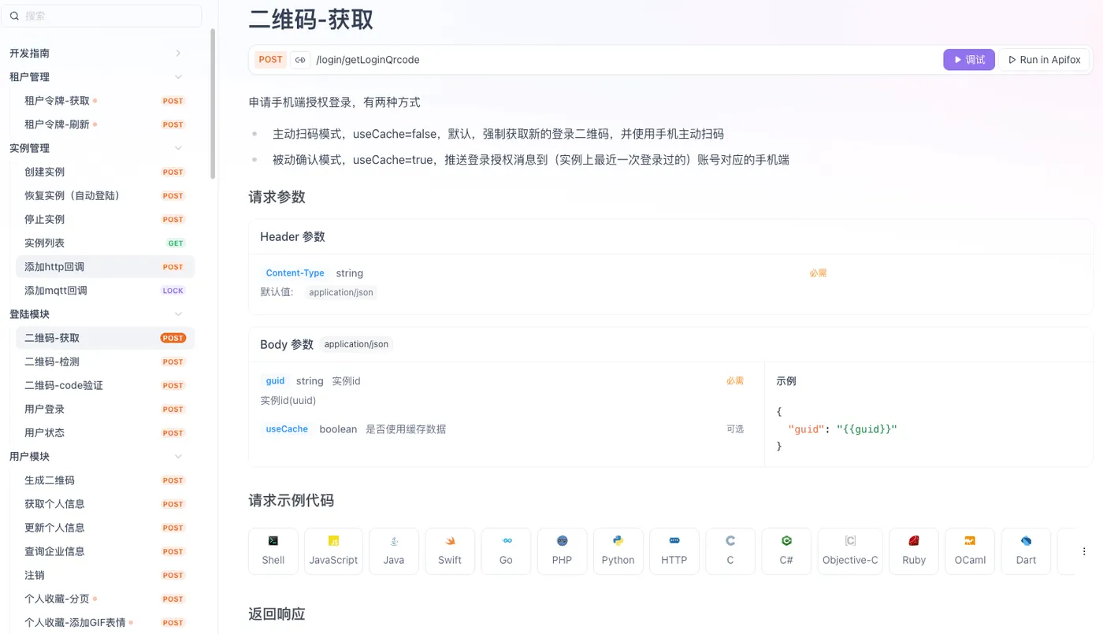The height and width of the screenshot is (634, 1103).
Task: Select the Ruby sample code icon
Action: (x=913, y=551)
